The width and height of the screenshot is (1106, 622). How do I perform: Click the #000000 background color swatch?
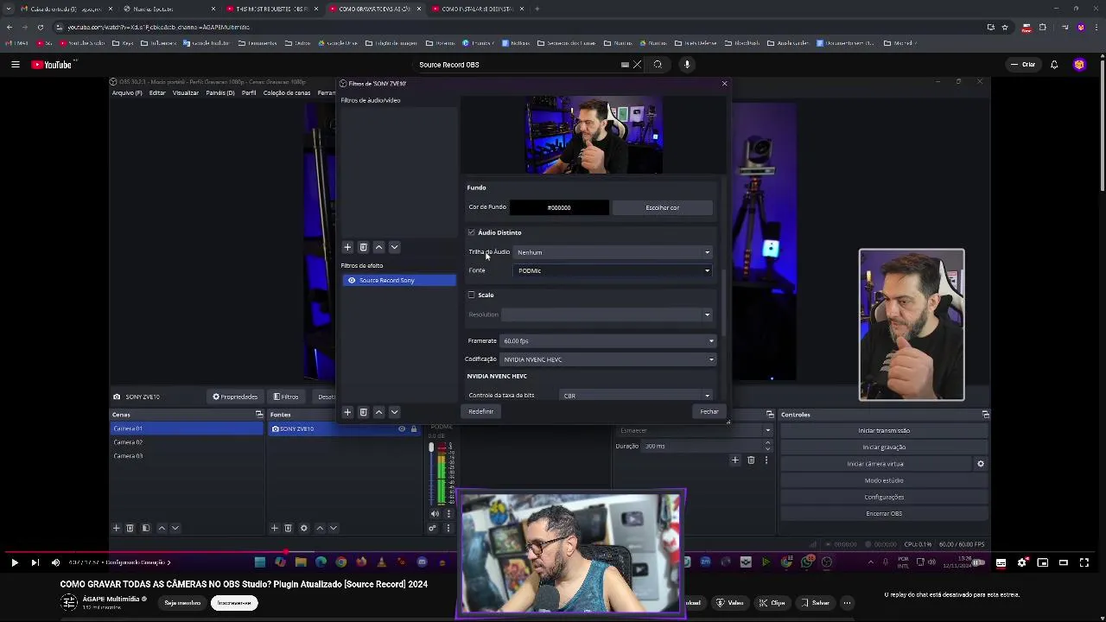point(558,207)
